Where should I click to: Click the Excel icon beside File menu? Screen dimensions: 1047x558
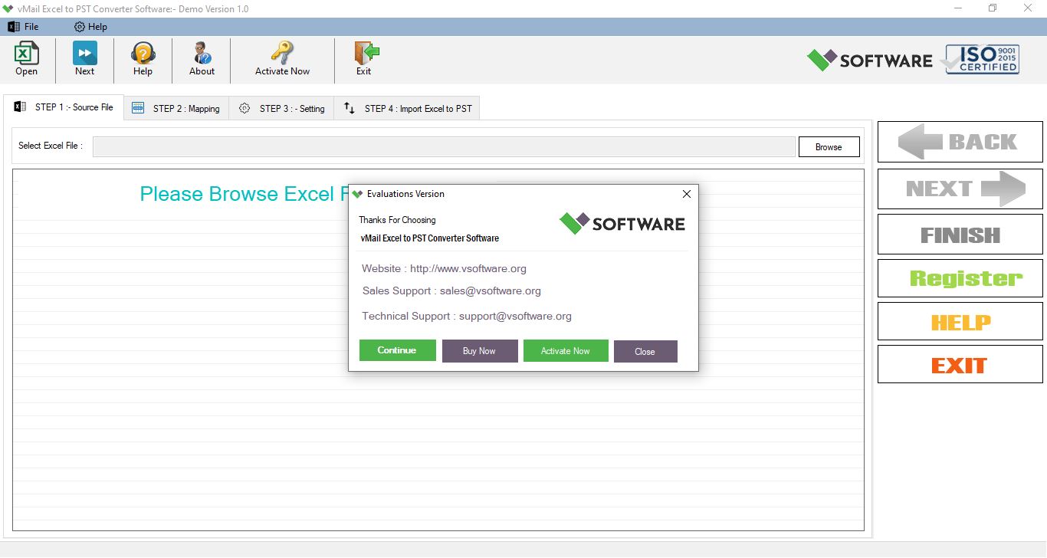coord(13,27)
